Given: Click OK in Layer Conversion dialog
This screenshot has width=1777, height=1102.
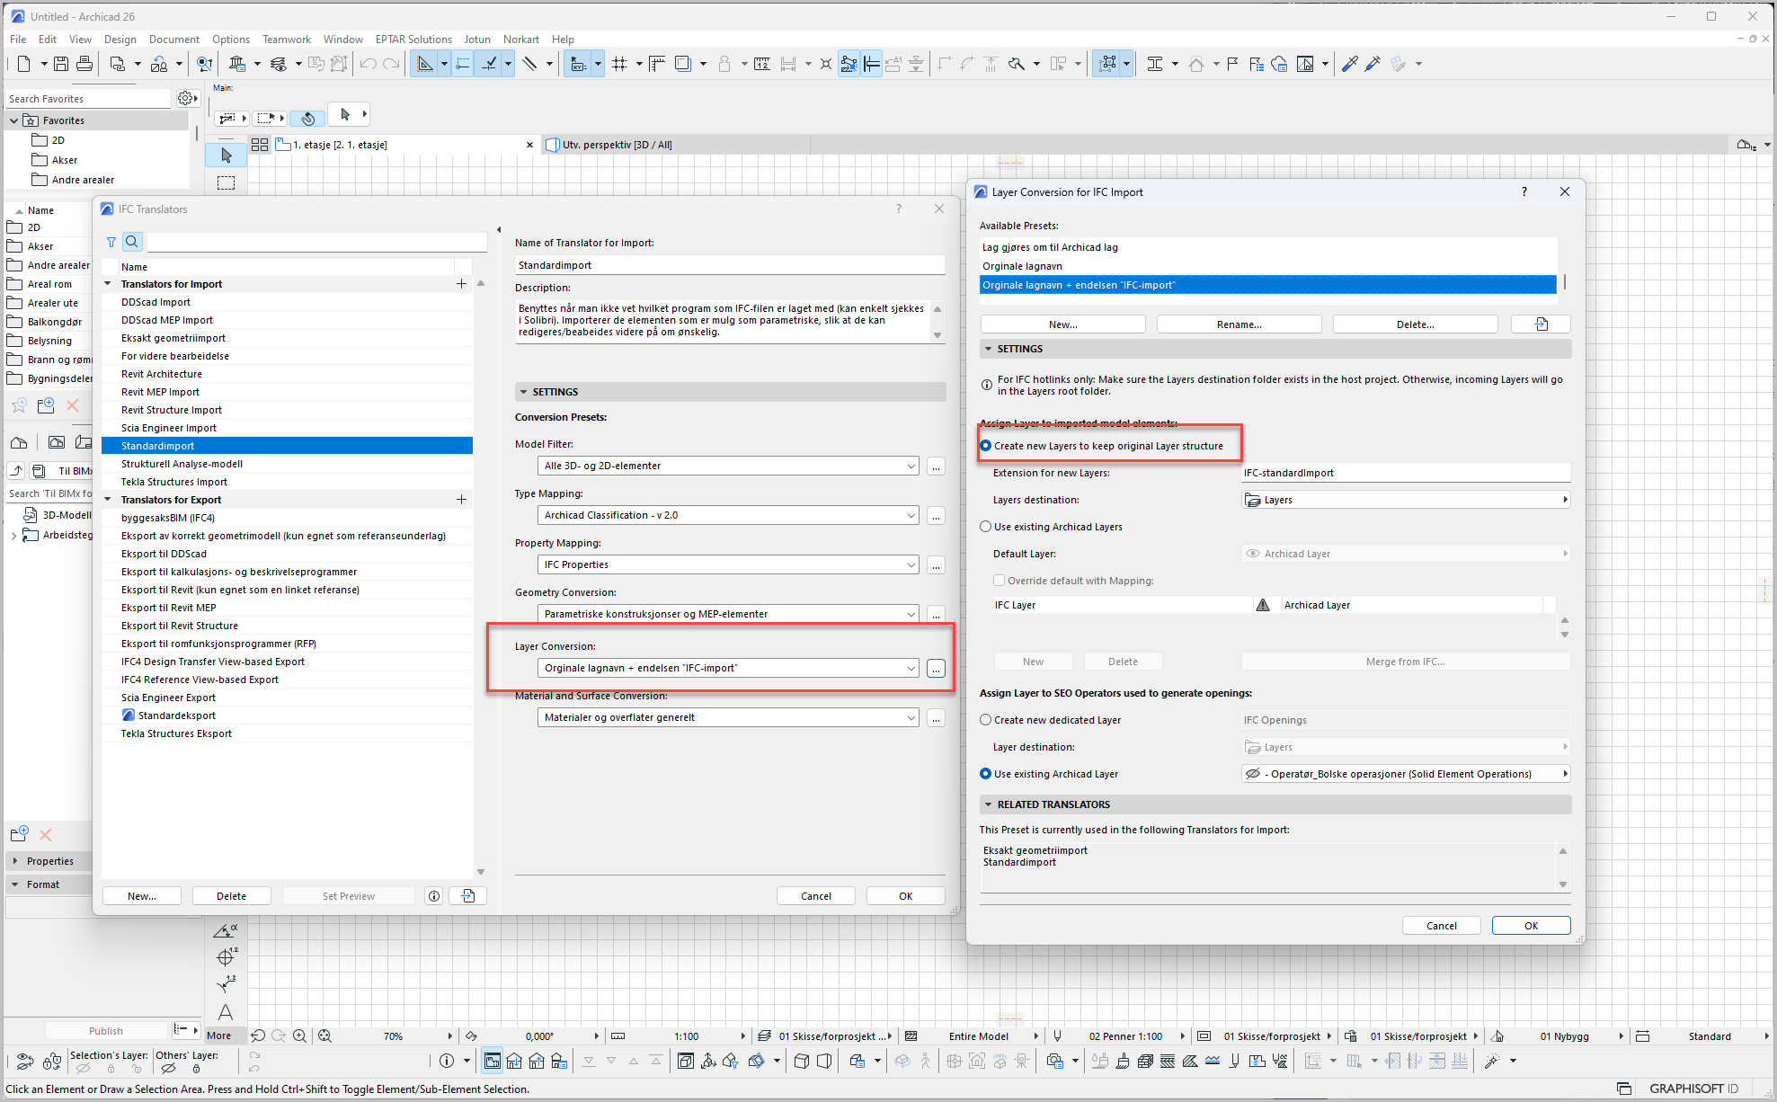Looking at the screenshot, I should (x=1531, y=926).
